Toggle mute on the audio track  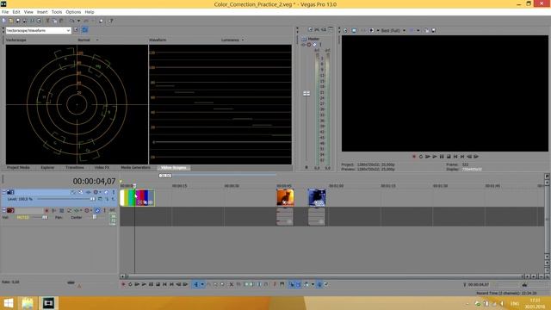pyautogui.click(x=98, y=210)
